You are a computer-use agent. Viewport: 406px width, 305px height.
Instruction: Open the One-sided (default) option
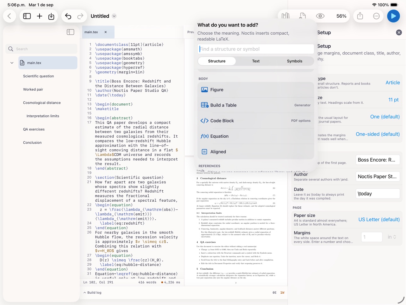(x=377, y=134)
